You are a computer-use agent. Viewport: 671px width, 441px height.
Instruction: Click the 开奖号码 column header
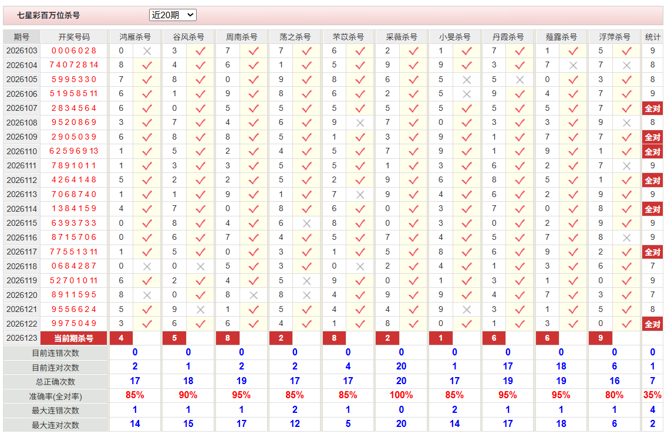coord(74,37)
